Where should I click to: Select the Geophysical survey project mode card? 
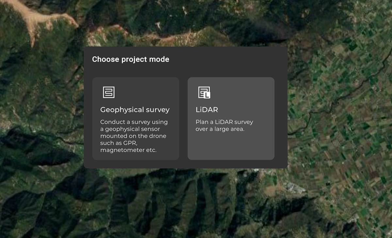[136, 119]
